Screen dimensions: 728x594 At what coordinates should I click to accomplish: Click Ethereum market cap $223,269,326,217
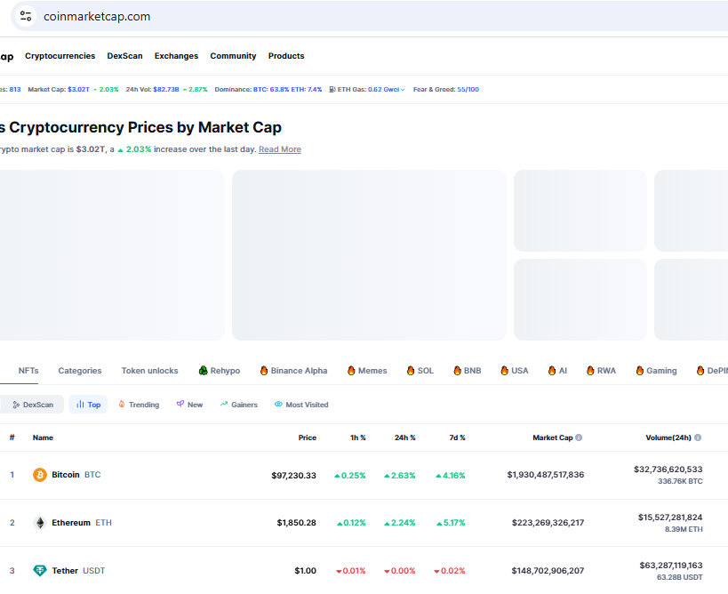548,523
